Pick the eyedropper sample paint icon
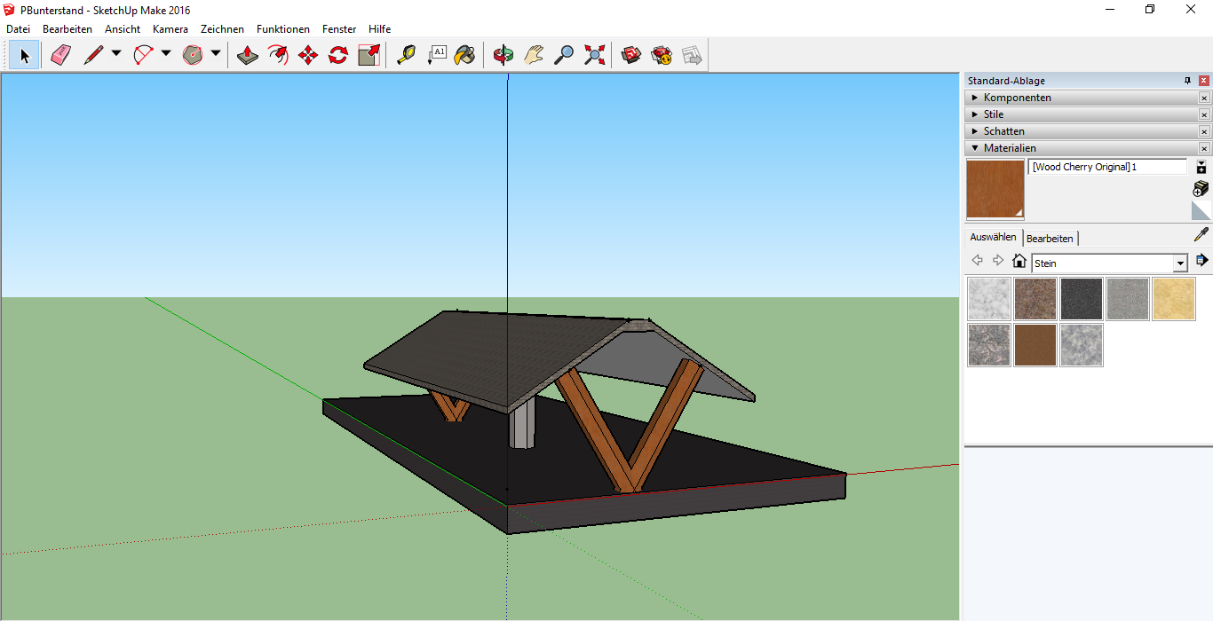This screenshot has height=621, width=1213. pos(1201,235)
